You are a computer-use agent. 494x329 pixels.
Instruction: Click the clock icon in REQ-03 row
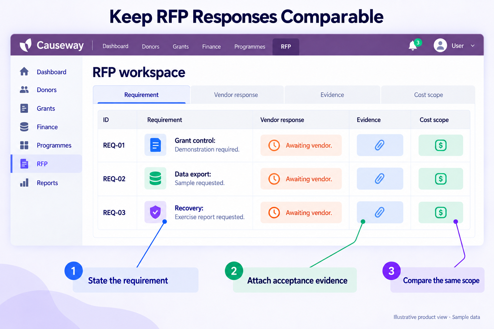(274, 212)
